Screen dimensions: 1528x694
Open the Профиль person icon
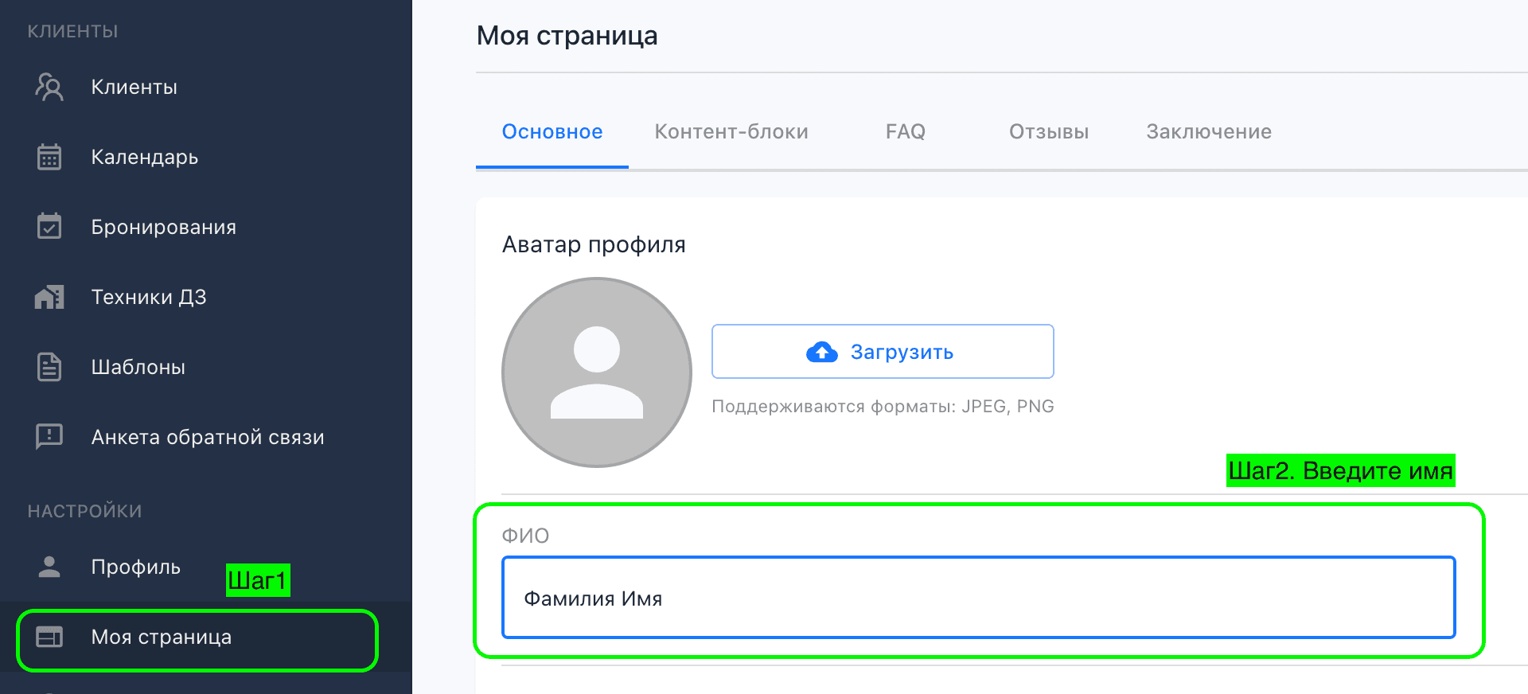click(49, 567)
